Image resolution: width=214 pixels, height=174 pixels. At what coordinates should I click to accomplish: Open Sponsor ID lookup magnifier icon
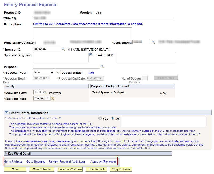coord(63,49)
